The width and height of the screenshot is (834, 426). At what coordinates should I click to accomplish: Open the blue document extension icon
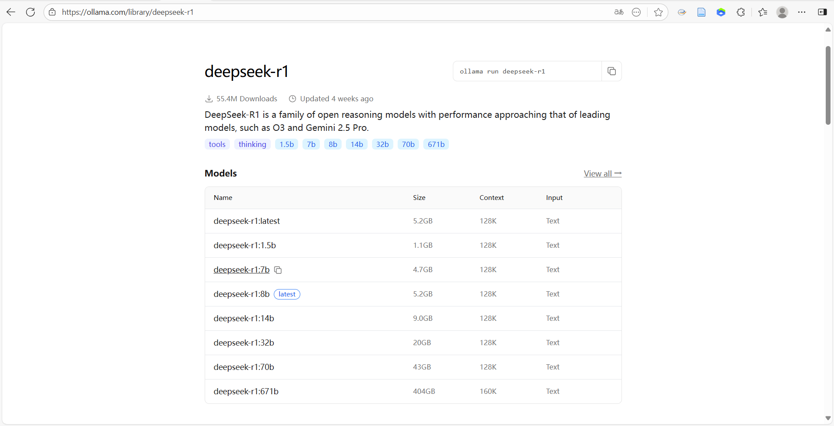(701, 12)
